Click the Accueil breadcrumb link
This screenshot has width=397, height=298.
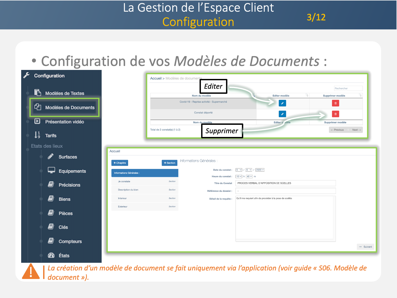156,78
